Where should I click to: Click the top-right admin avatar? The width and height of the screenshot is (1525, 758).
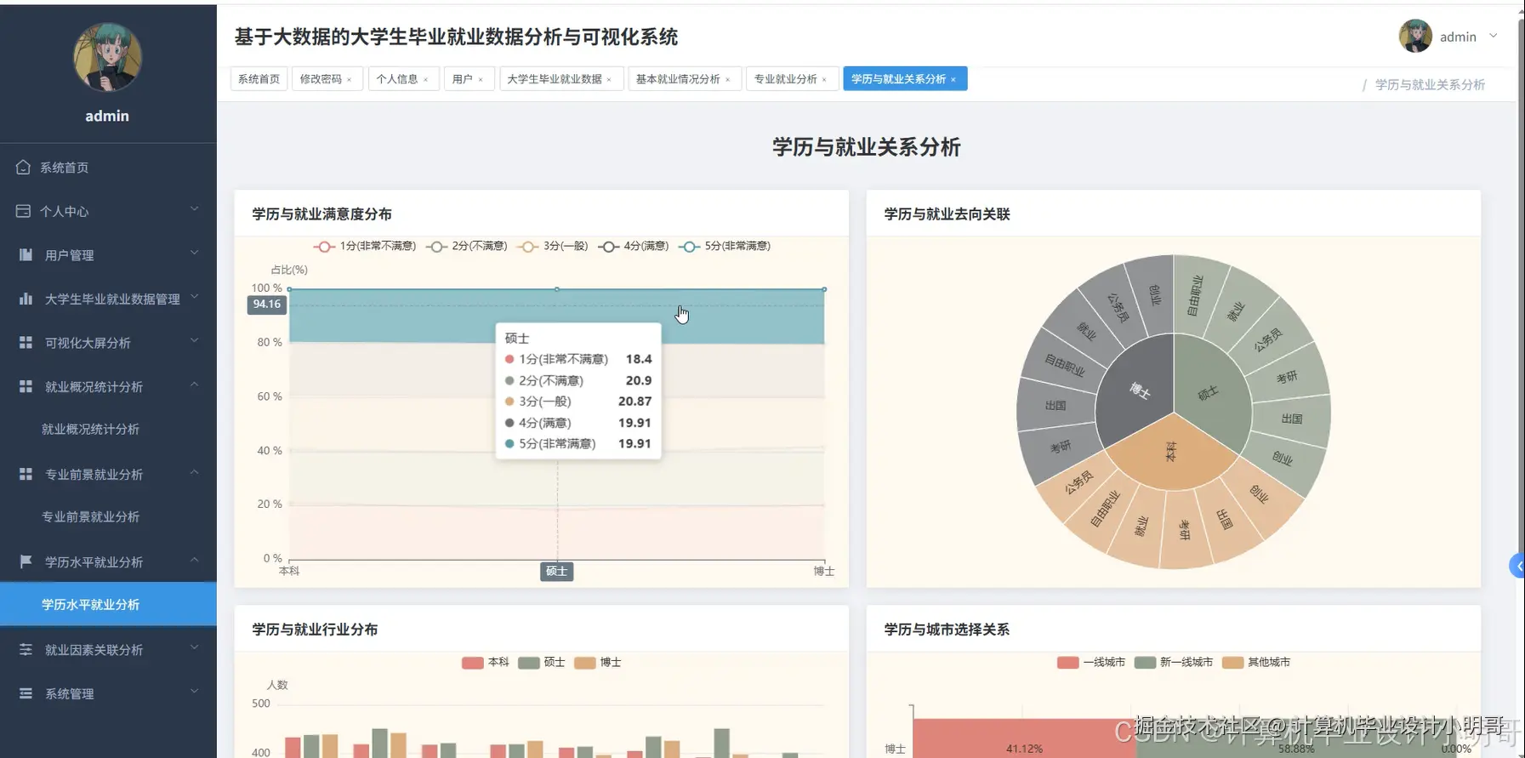1415,36
